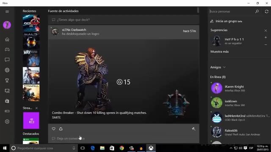The width and height of the screenshot is (271, 152).
Task: Click the SMITE game title
Action: pos(56,117)
